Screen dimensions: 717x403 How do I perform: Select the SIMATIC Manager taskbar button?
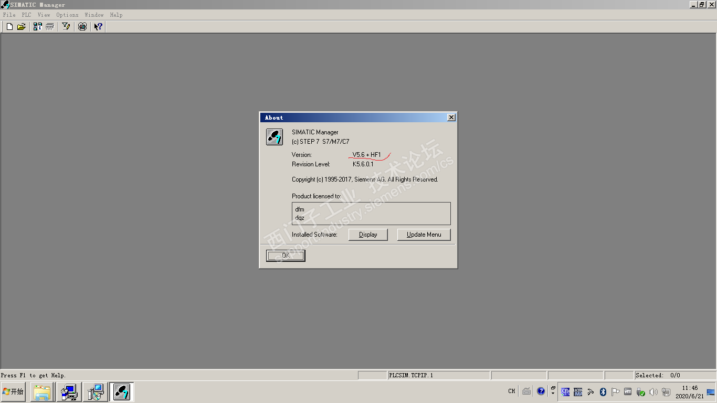click(122, 392)
